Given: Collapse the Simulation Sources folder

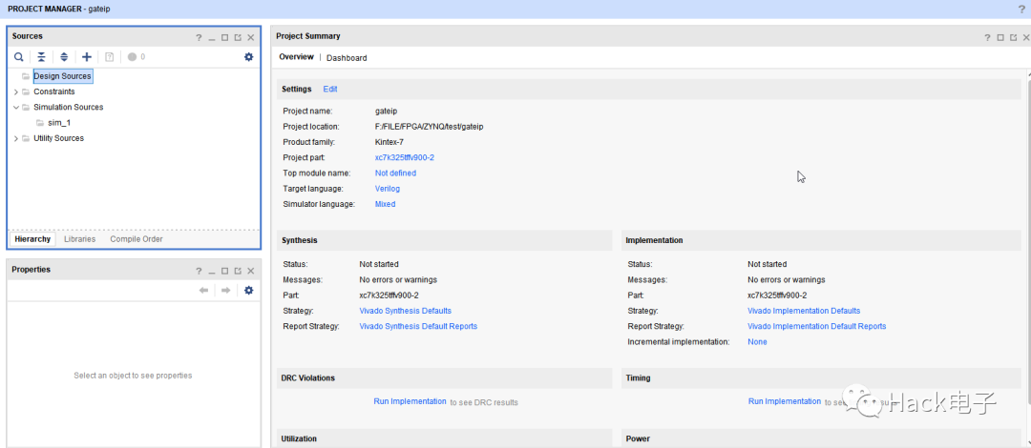Looking at the screenshot, I should (x=16, y=107).
